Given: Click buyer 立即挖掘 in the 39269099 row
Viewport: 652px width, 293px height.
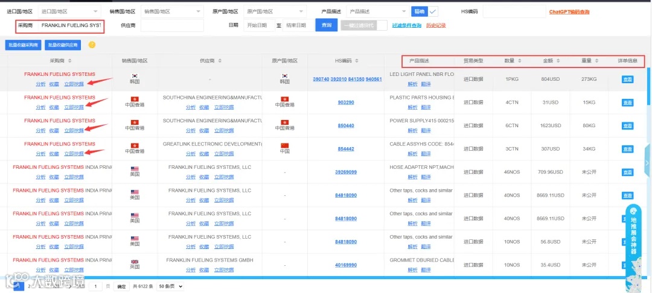Looking at the screenshot, I should pyautogui.click(x=74, y=177).
